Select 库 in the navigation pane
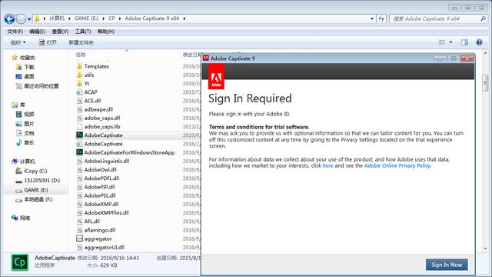 coord(22,105)
